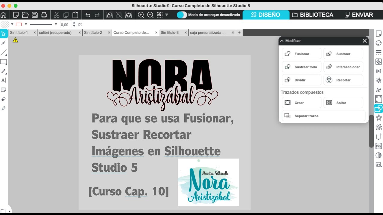Click the Recortar button
The image size is (383, 215).
pos(344,80)
